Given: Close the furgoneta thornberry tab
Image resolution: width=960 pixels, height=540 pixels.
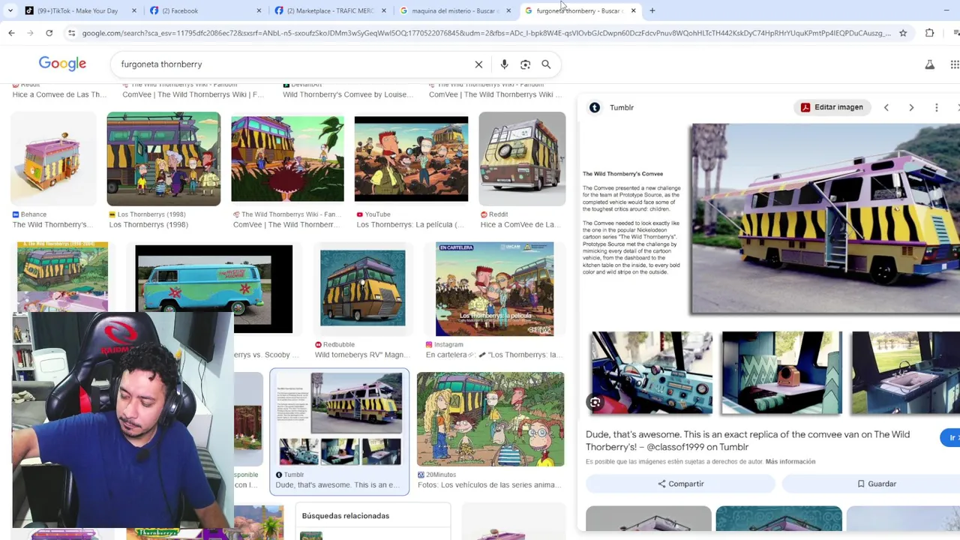Looking at the screenshot, I should 634,10.
